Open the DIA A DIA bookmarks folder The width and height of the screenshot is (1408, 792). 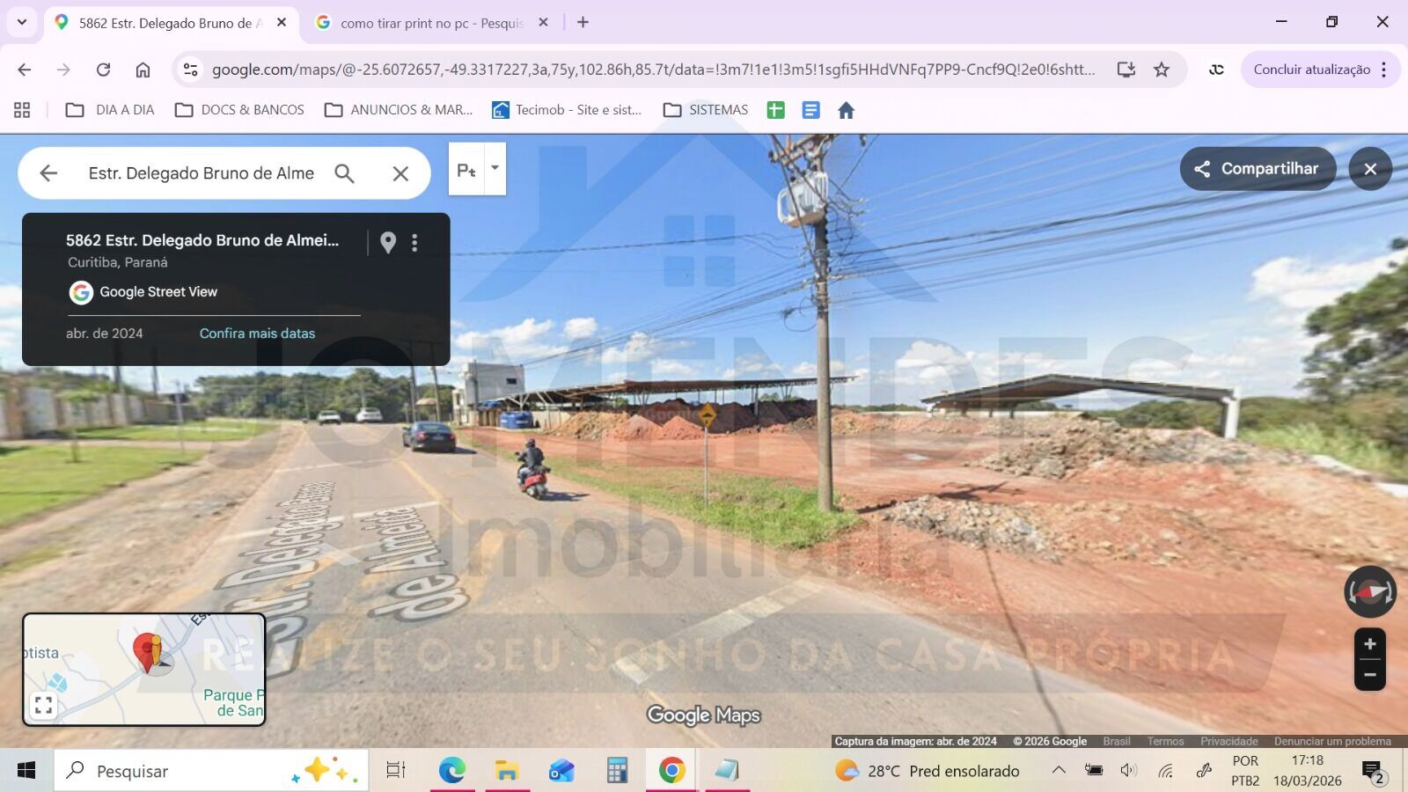[x=111, y=110]
